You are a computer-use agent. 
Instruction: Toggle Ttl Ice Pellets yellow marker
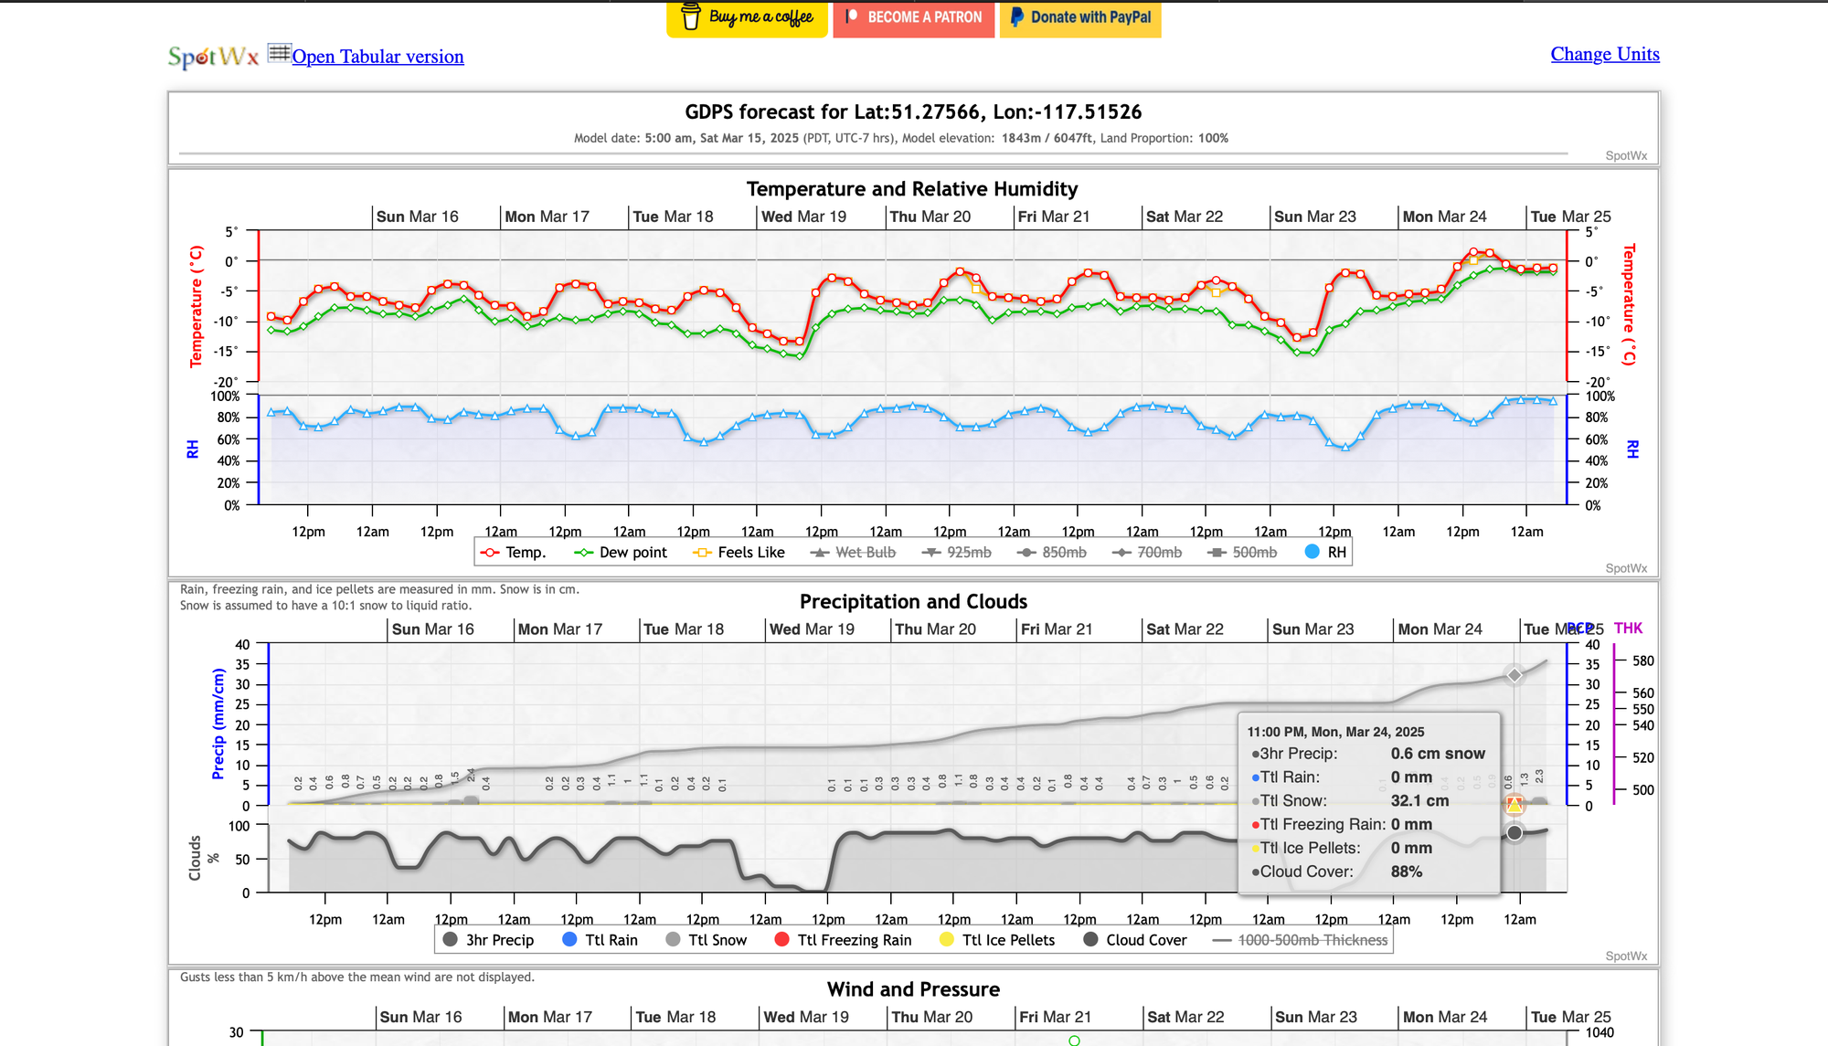point(946,939)
